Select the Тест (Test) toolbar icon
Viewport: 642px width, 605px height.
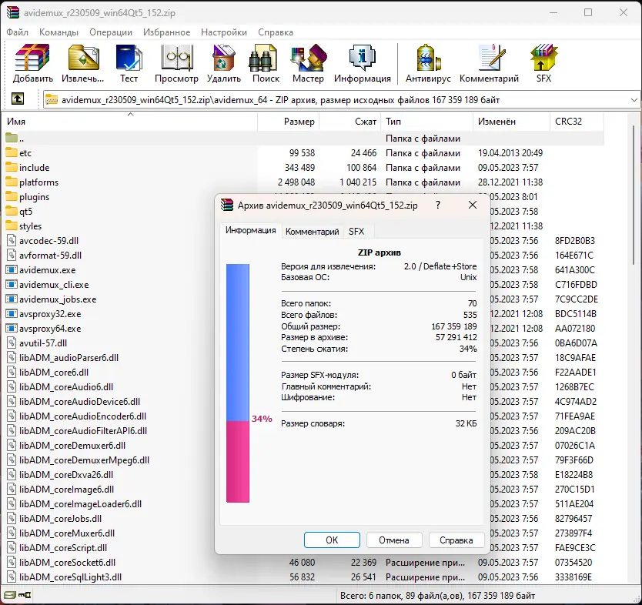[x=129, y=62]
